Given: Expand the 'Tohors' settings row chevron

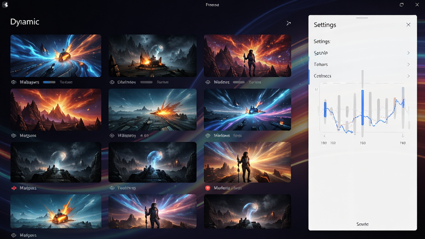Looking at the screenshot, I should (x=408, y=64).
